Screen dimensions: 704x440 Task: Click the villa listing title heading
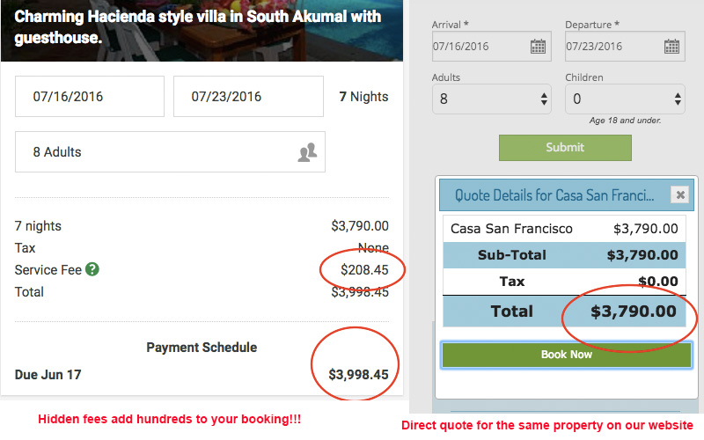coord(198,26)
